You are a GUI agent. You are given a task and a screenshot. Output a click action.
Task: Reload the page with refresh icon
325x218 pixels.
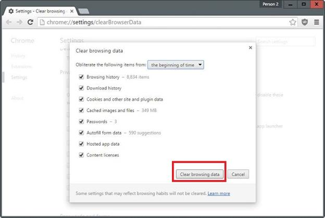coord(30,22)
